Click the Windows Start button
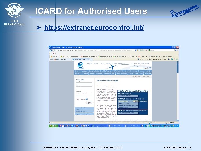The width and height of the screenshot is (201, 151). point(53,126)
